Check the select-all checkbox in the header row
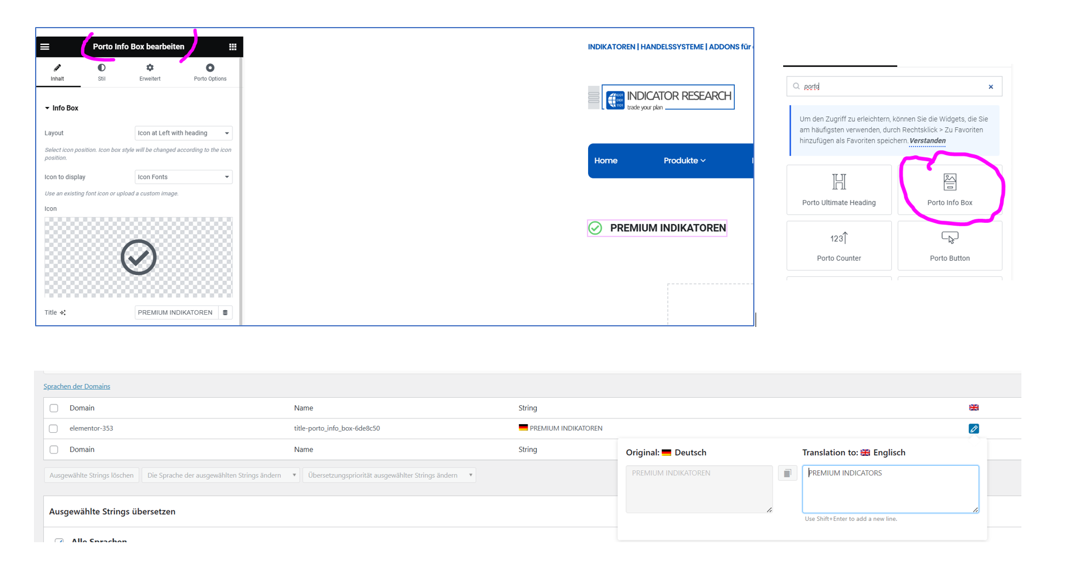 click(x=54, y=408)
